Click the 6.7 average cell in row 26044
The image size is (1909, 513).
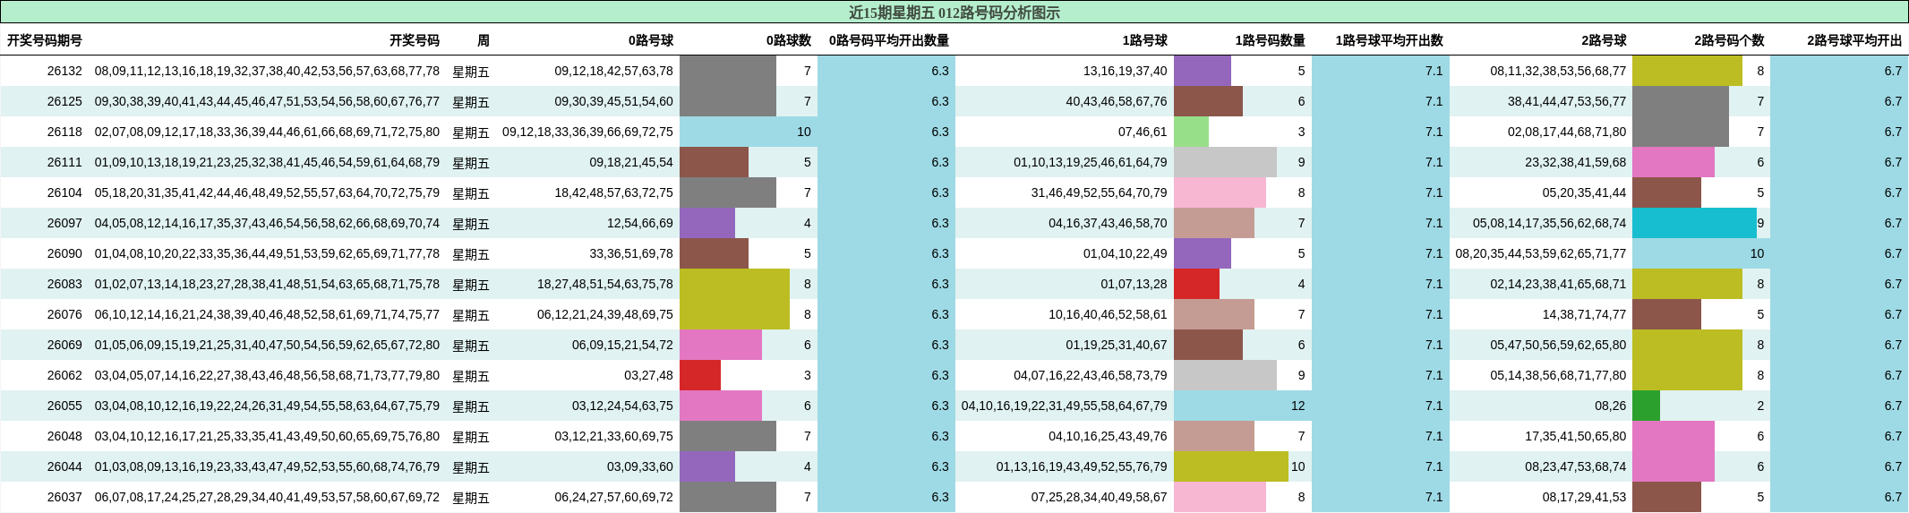pos(1892,466)
